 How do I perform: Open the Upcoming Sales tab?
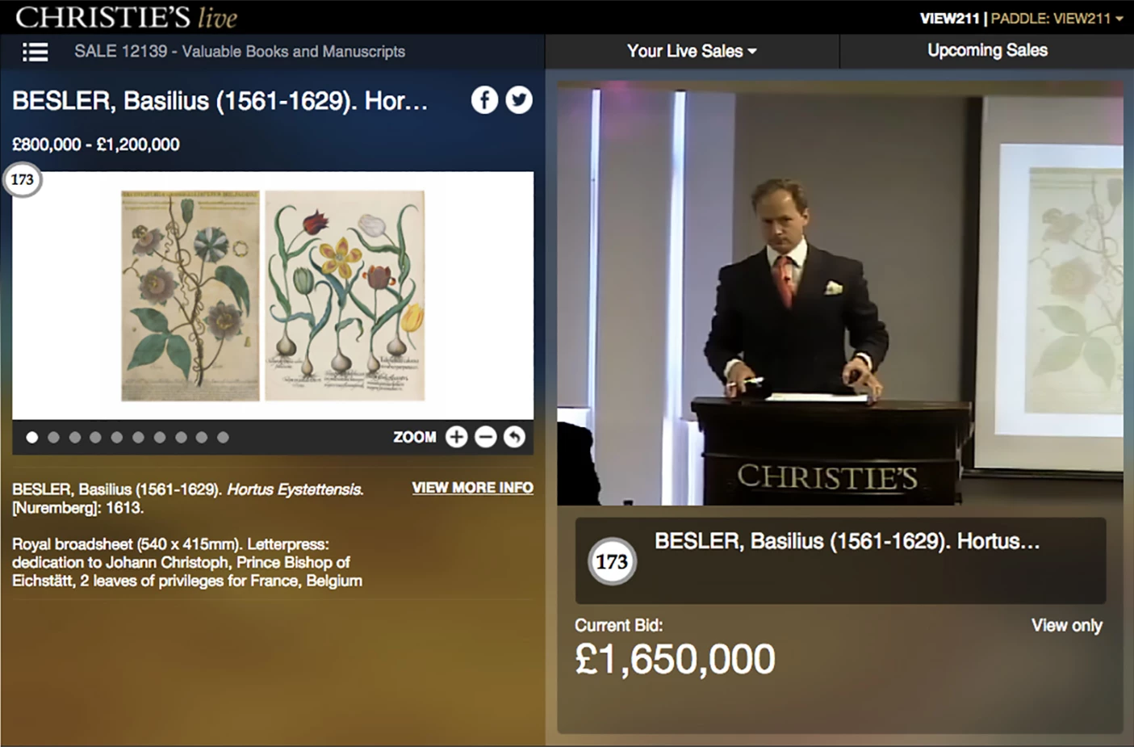[987, 50]
